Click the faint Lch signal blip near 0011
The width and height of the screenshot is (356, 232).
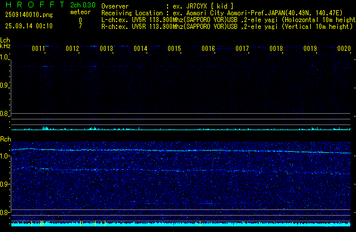point(46,66)
